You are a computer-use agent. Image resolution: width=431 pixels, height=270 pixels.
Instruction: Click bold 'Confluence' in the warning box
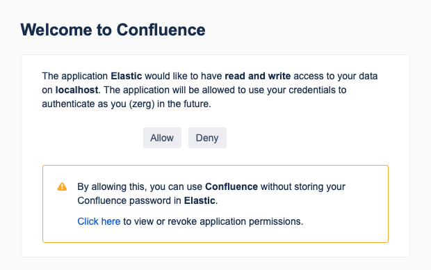[x=231, y=186]
